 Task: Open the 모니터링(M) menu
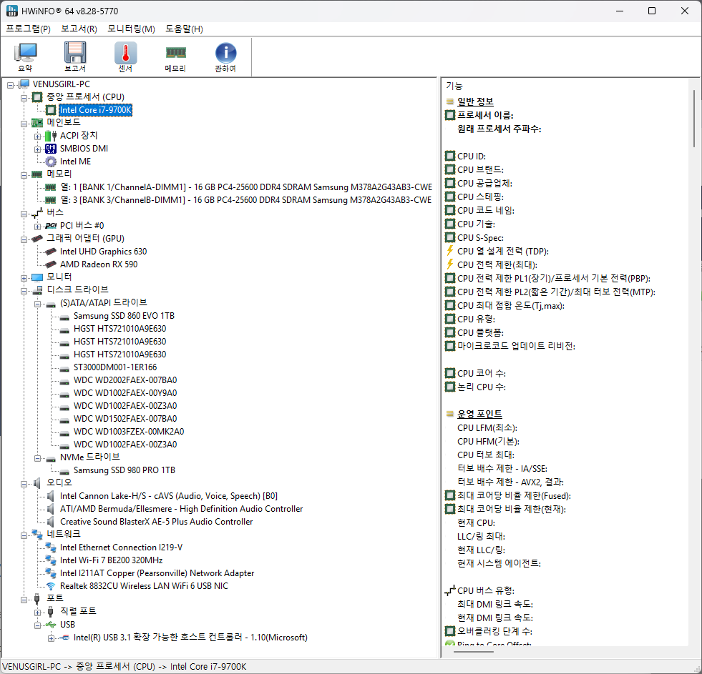coord(131,29)
